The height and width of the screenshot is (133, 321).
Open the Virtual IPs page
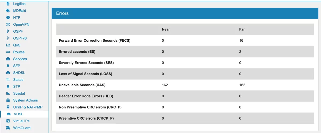click(21, 121)
